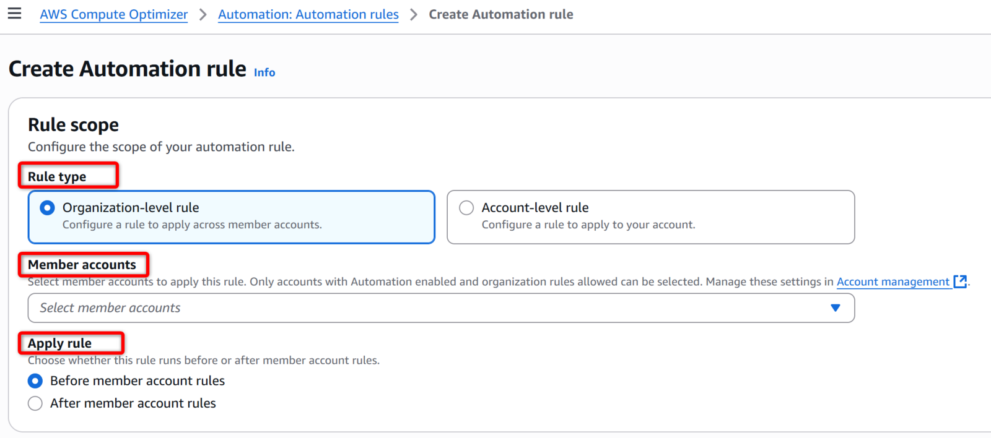Go to AWS Compute Optimizer breadcrumb
Screen dimensions: 991x438
pyautogui.click(x=114, y=14)
